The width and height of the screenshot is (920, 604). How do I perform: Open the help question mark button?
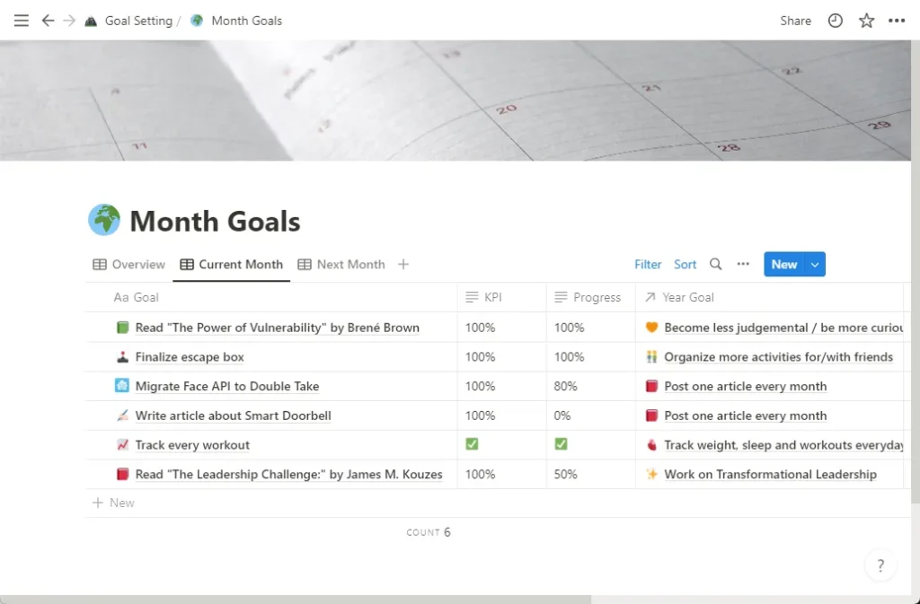[x=880, y=565]
